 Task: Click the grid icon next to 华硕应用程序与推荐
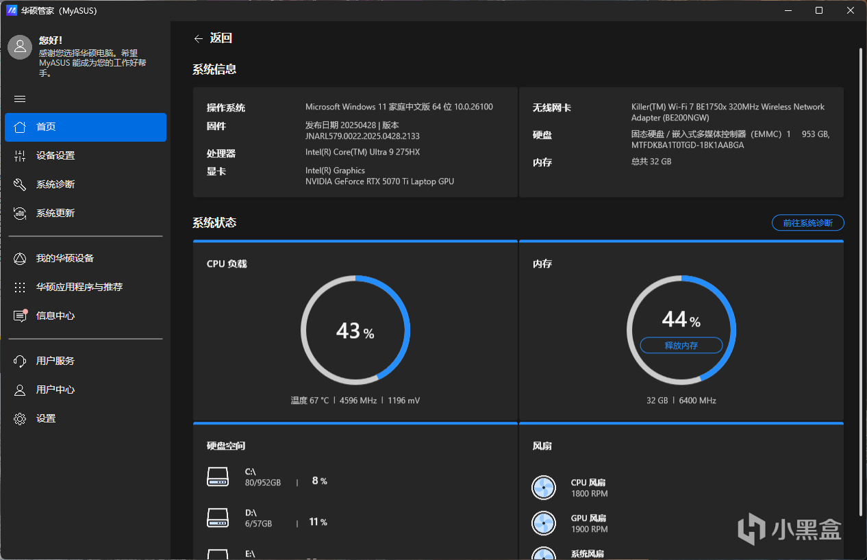tap(20, 287)
